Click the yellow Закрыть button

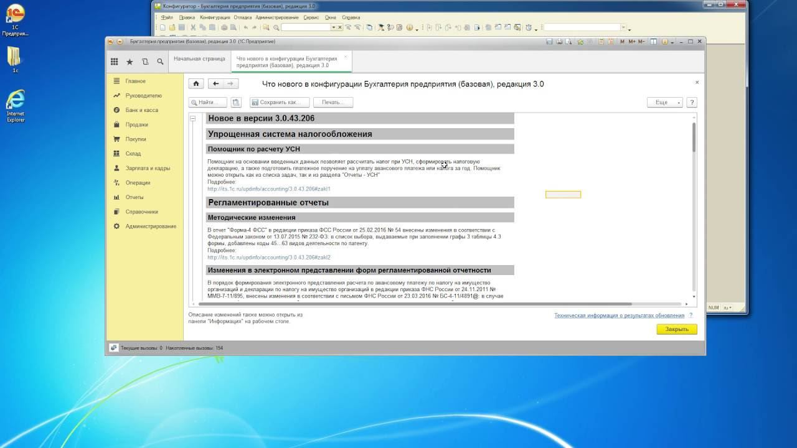[677, 329]
